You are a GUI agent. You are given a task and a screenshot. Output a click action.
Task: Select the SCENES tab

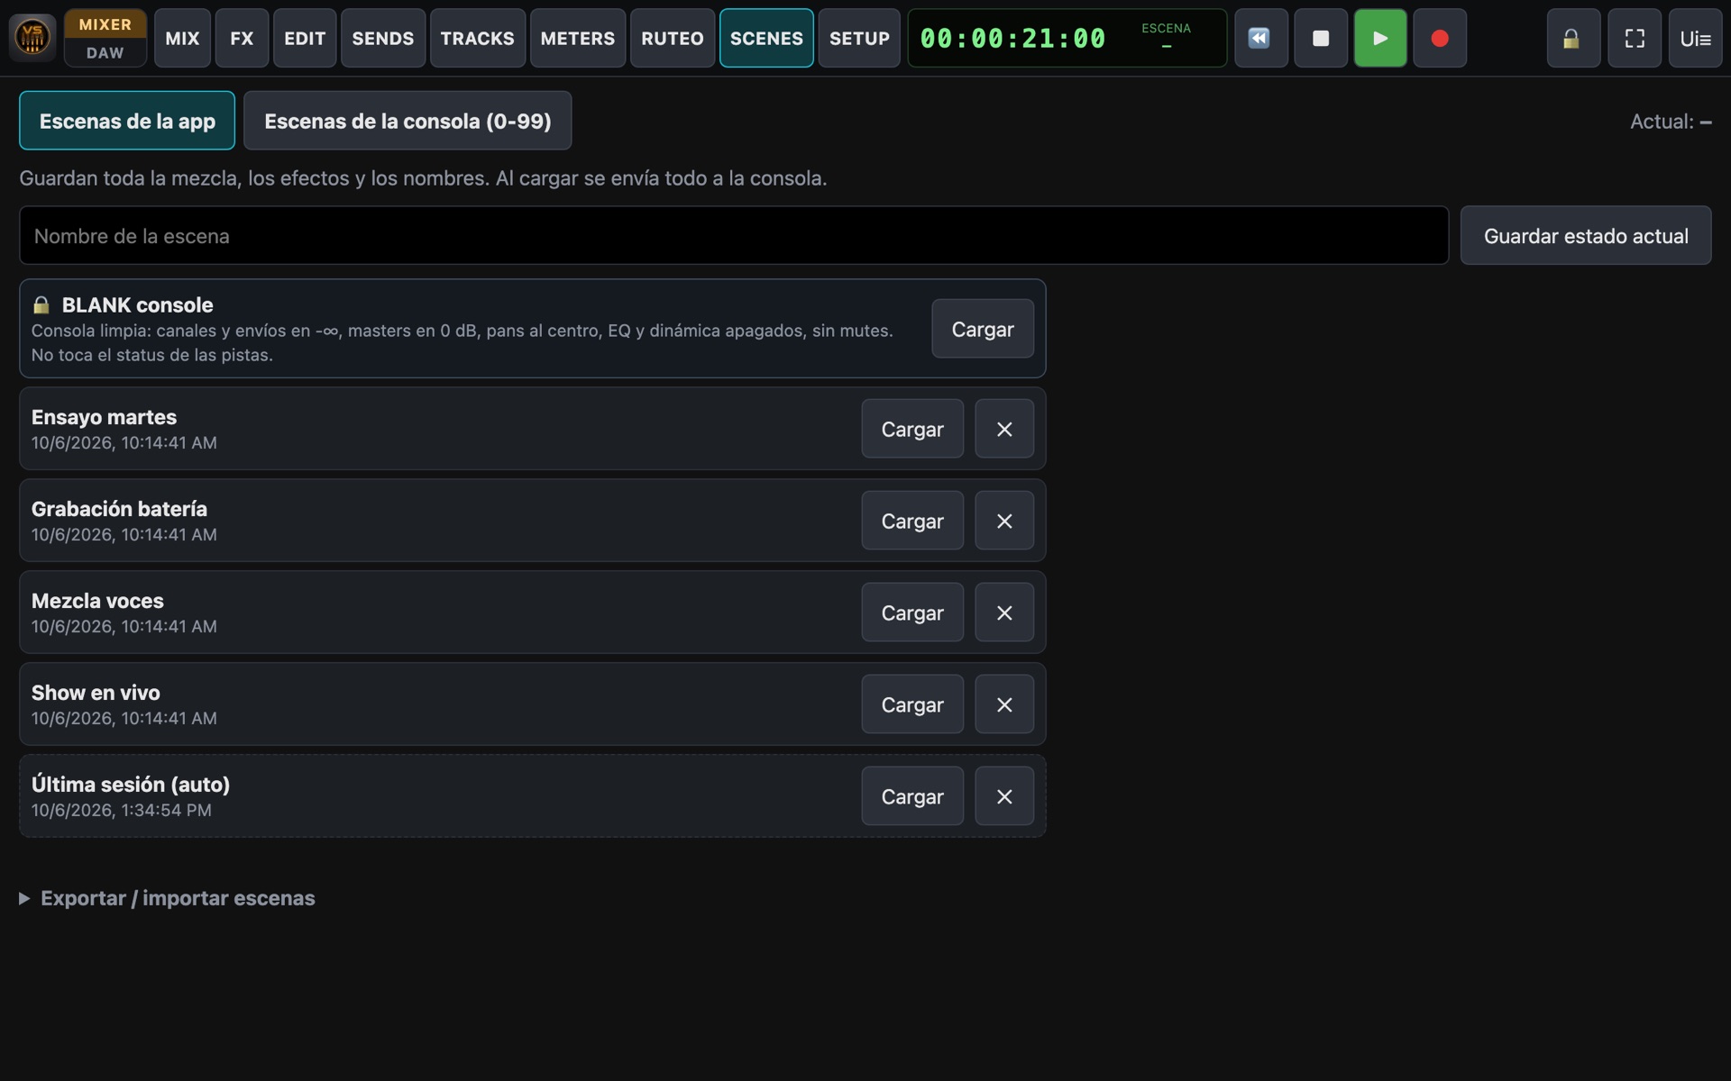pos(766,38)
